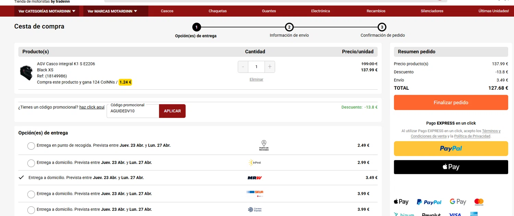The height and width of the screenshot is (216, 514).
Task: Click the MRW carrier logo
Action: (255, 178)
